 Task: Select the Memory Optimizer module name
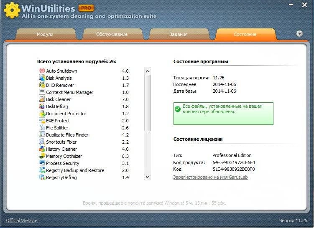click(x=64, y=156)
